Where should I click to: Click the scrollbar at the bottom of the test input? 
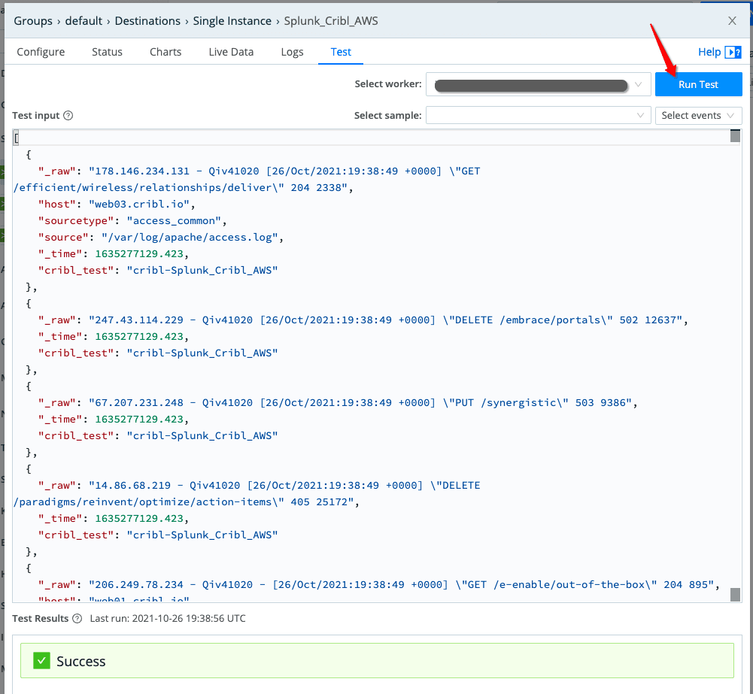[735, 594]
